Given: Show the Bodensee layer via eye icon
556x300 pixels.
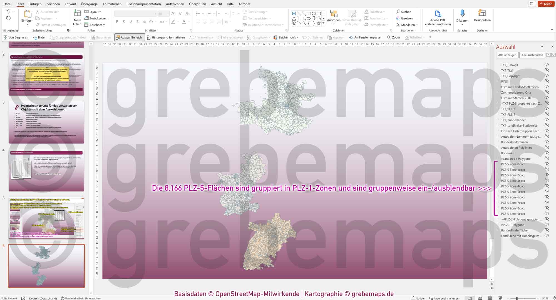Looking at the screenshot, I should click(x=547, y=153).
